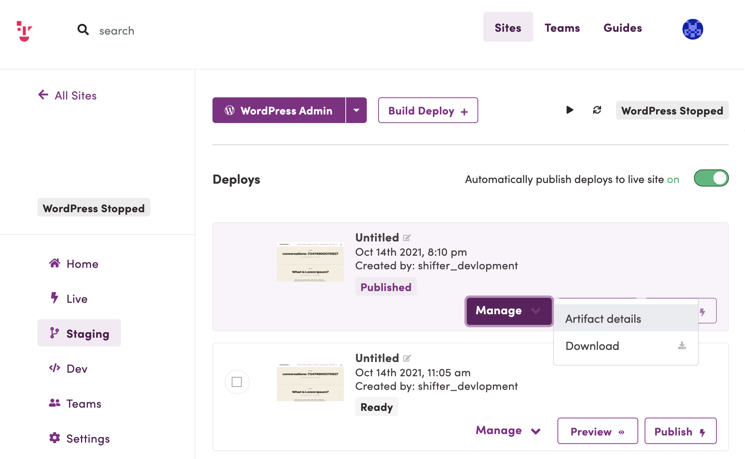This screenshot has width=745, height=459.
Task: Click the Dev code brackets icon
Action: [x=54, y=368]
